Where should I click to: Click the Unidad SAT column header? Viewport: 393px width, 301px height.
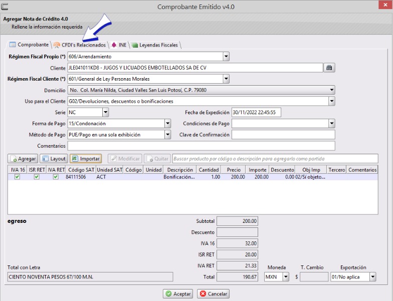tap(109, 170)
